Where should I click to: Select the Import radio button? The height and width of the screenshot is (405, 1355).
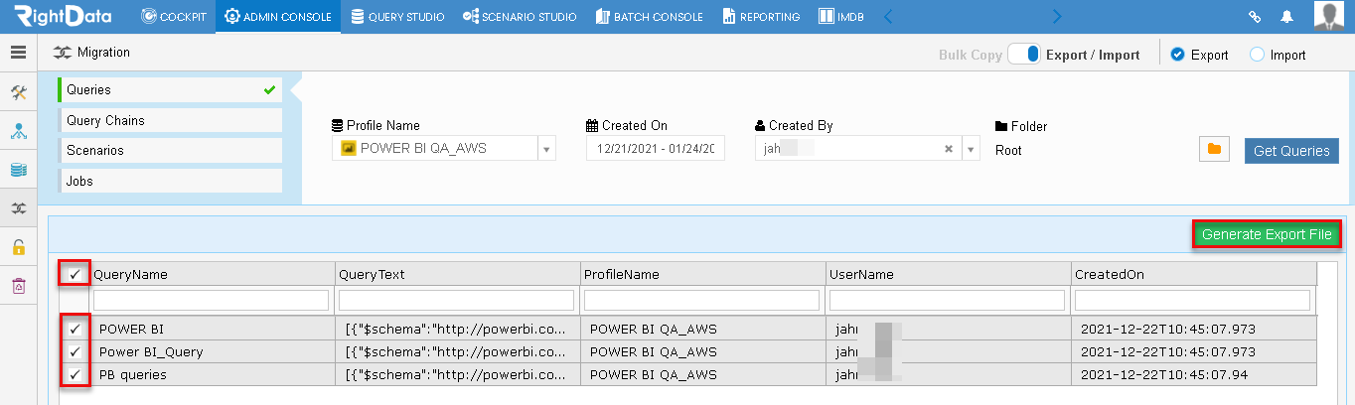pos(1257,55)
